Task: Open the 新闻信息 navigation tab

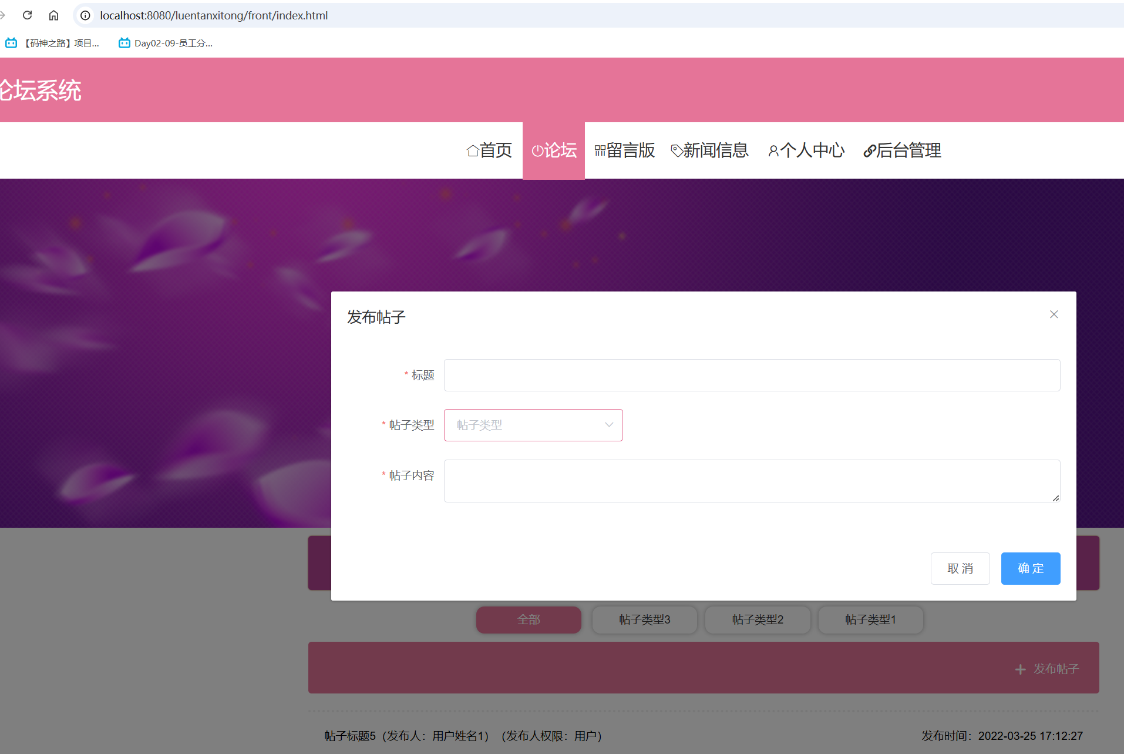Action: tap(709, 150)
